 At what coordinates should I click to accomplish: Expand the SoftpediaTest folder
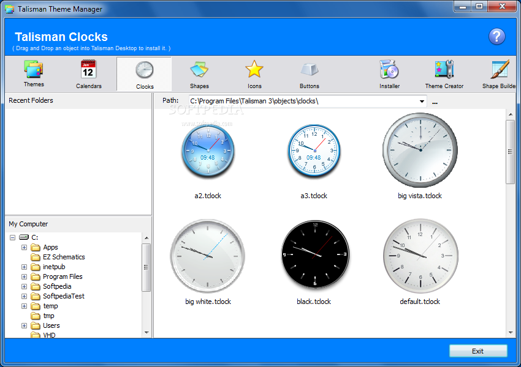point(25,296)
